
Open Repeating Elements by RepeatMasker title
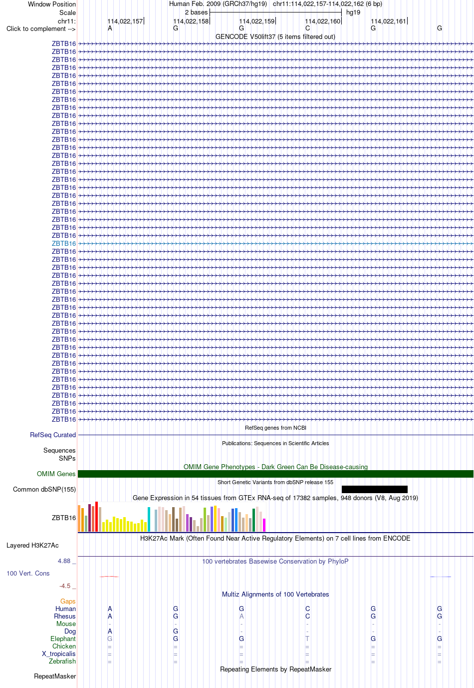[275, 669]
